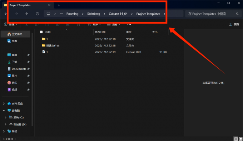This screenshot has height=141, width=243.
Task: Unpin 图片 using its pin icon
Action: click(28, 76)
